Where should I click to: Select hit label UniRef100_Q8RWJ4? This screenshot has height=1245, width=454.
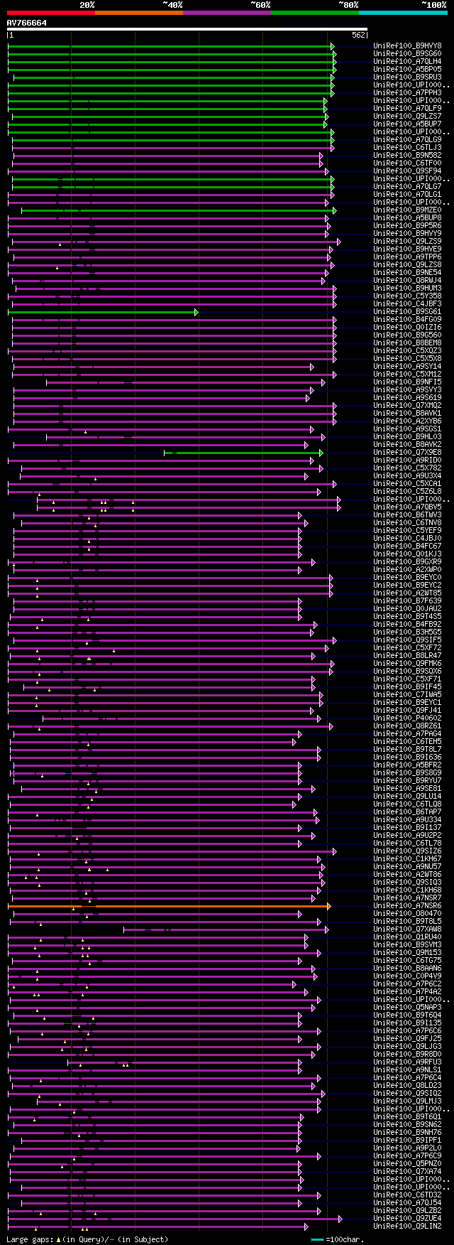[x=407, y=280]
